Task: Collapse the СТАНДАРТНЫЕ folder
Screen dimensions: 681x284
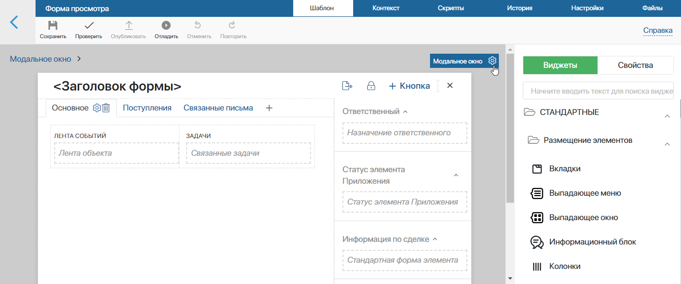Action: pos(667,116)
